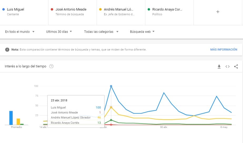Open the embed code icon
Screen dimensions: 243x143
pyautogui.click(x=227, y=67)
